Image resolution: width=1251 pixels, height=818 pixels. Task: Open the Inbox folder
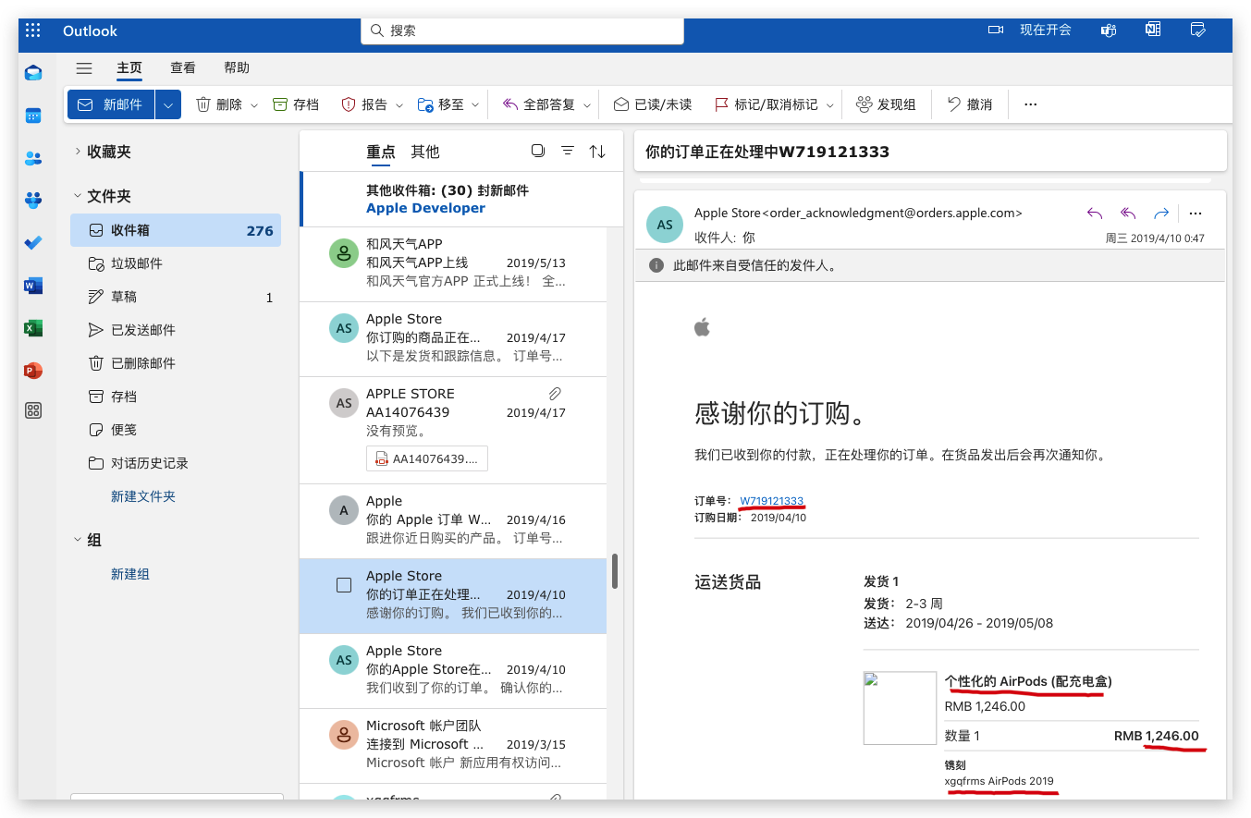pos(176,230)
